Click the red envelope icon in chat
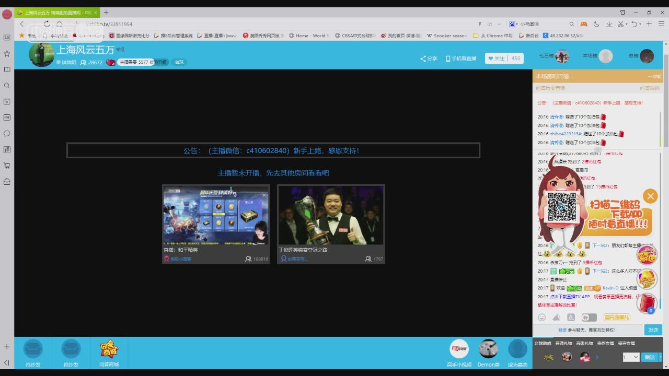 (x=647, y=303)
